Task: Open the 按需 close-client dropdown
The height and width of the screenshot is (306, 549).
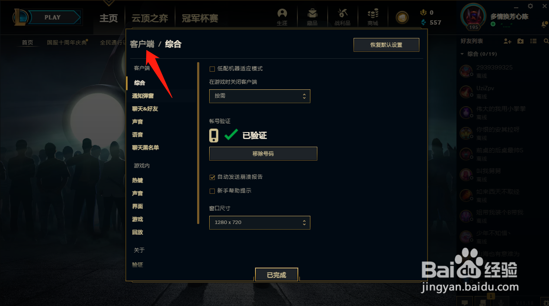Action: (x=260, y=96)
